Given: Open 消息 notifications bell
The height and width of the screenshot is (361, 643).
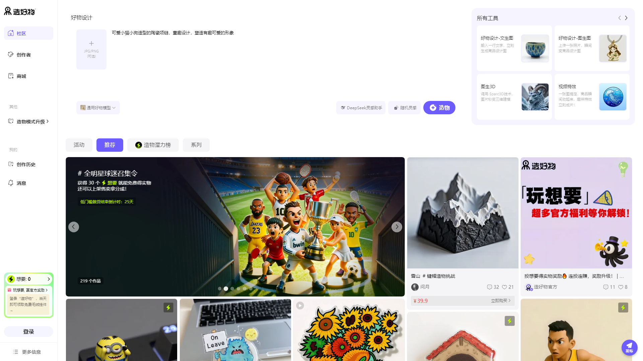Looking at the screenshot, I should (x=11, y=183).
